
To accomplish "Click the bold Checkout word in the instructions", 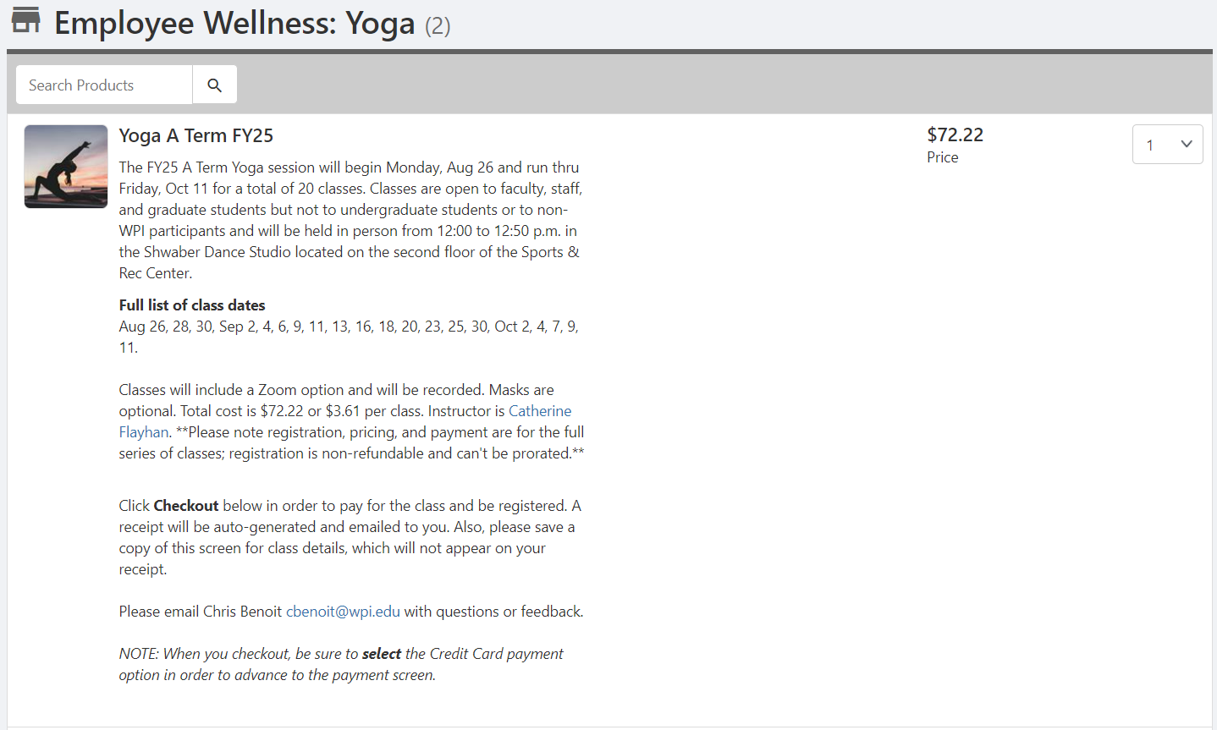I will click(x=186, y=506).
